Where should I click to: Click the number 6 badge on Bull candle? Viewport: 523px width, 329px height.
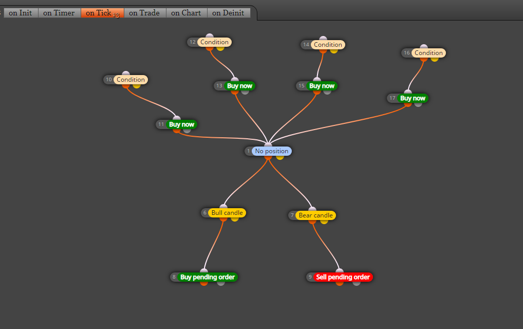(205, 213)
